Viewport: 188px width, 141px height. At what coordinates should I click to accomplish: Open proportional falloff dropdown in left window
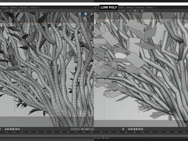(x=22, y=11)
